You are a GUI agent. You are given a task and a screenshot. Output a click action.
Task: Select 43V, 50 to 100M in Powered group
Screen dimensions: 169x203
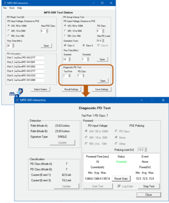click(x=97, y=131)
